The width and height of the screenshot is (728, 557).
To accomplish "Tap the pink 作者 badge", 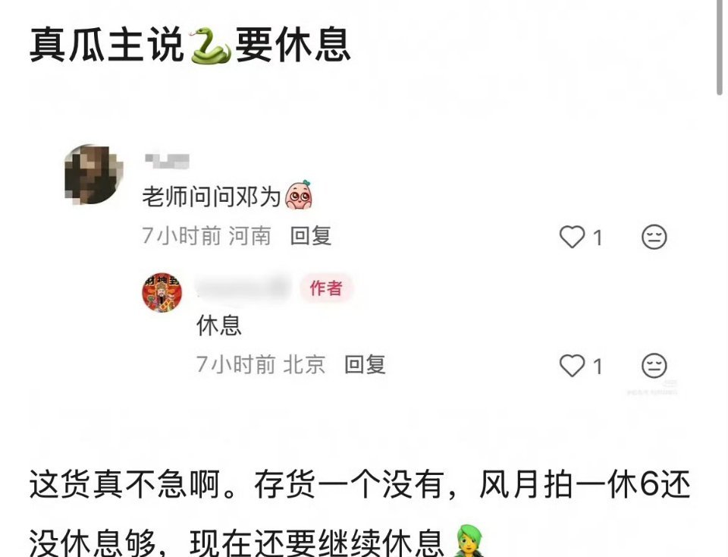I will tap(326, 288).
